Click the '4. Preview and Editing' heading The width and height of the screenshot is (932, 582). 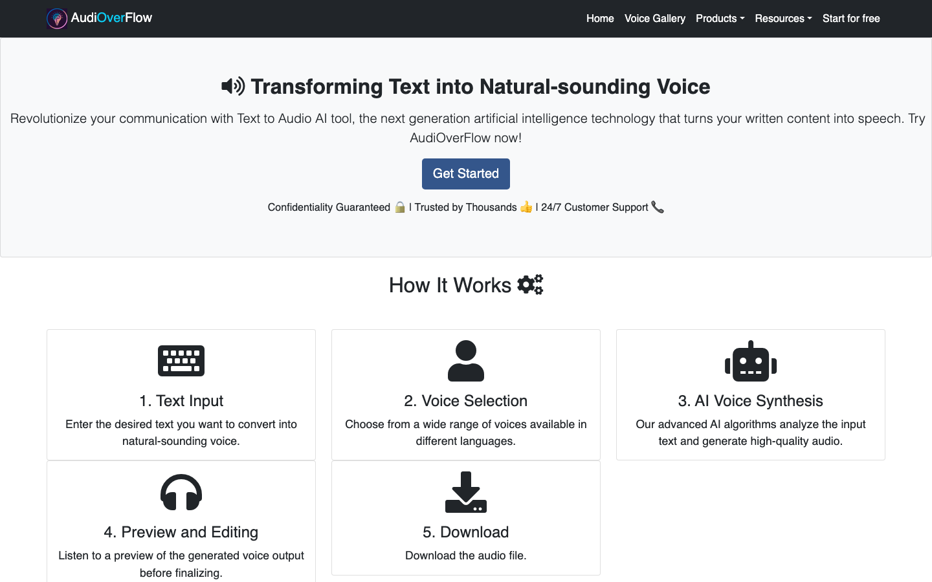pos(181,532)
